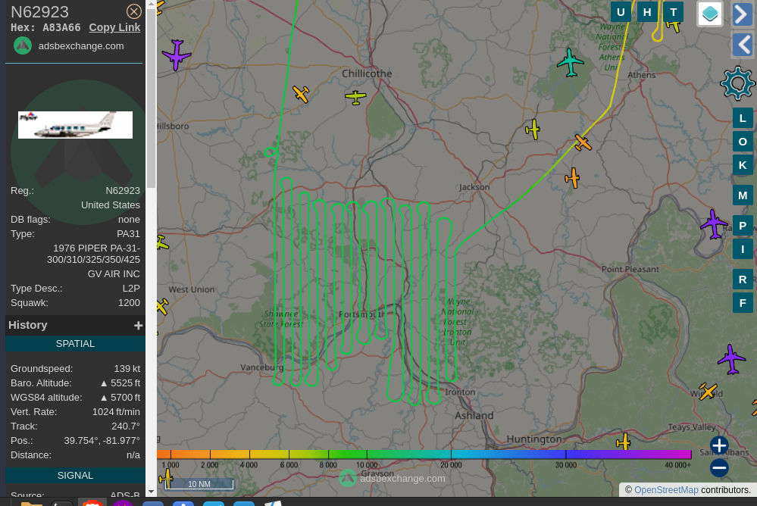Image resolution: width=757 pixels, height=506 pixels.
Task: Toggle the K map button
Action: click(x=743, y=165)
